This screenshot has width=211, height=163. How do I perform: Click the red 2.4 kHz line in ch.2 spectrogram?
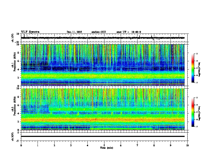(x=103, y=120)
